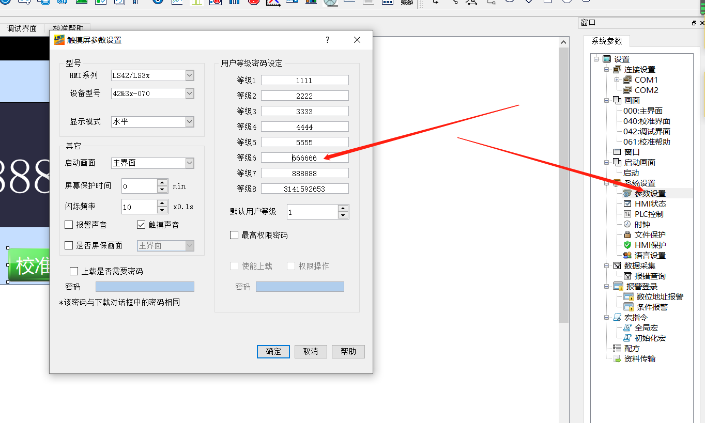Click the ? help button in title bar
Image resolution: width=705 pixels, height=423 pixels.
pyautogui.click(x=328, y=40)
